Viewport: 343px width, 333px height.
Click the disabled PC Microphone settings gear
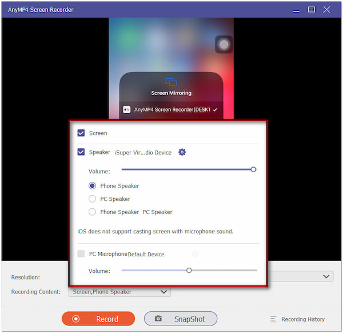point(195,254)
